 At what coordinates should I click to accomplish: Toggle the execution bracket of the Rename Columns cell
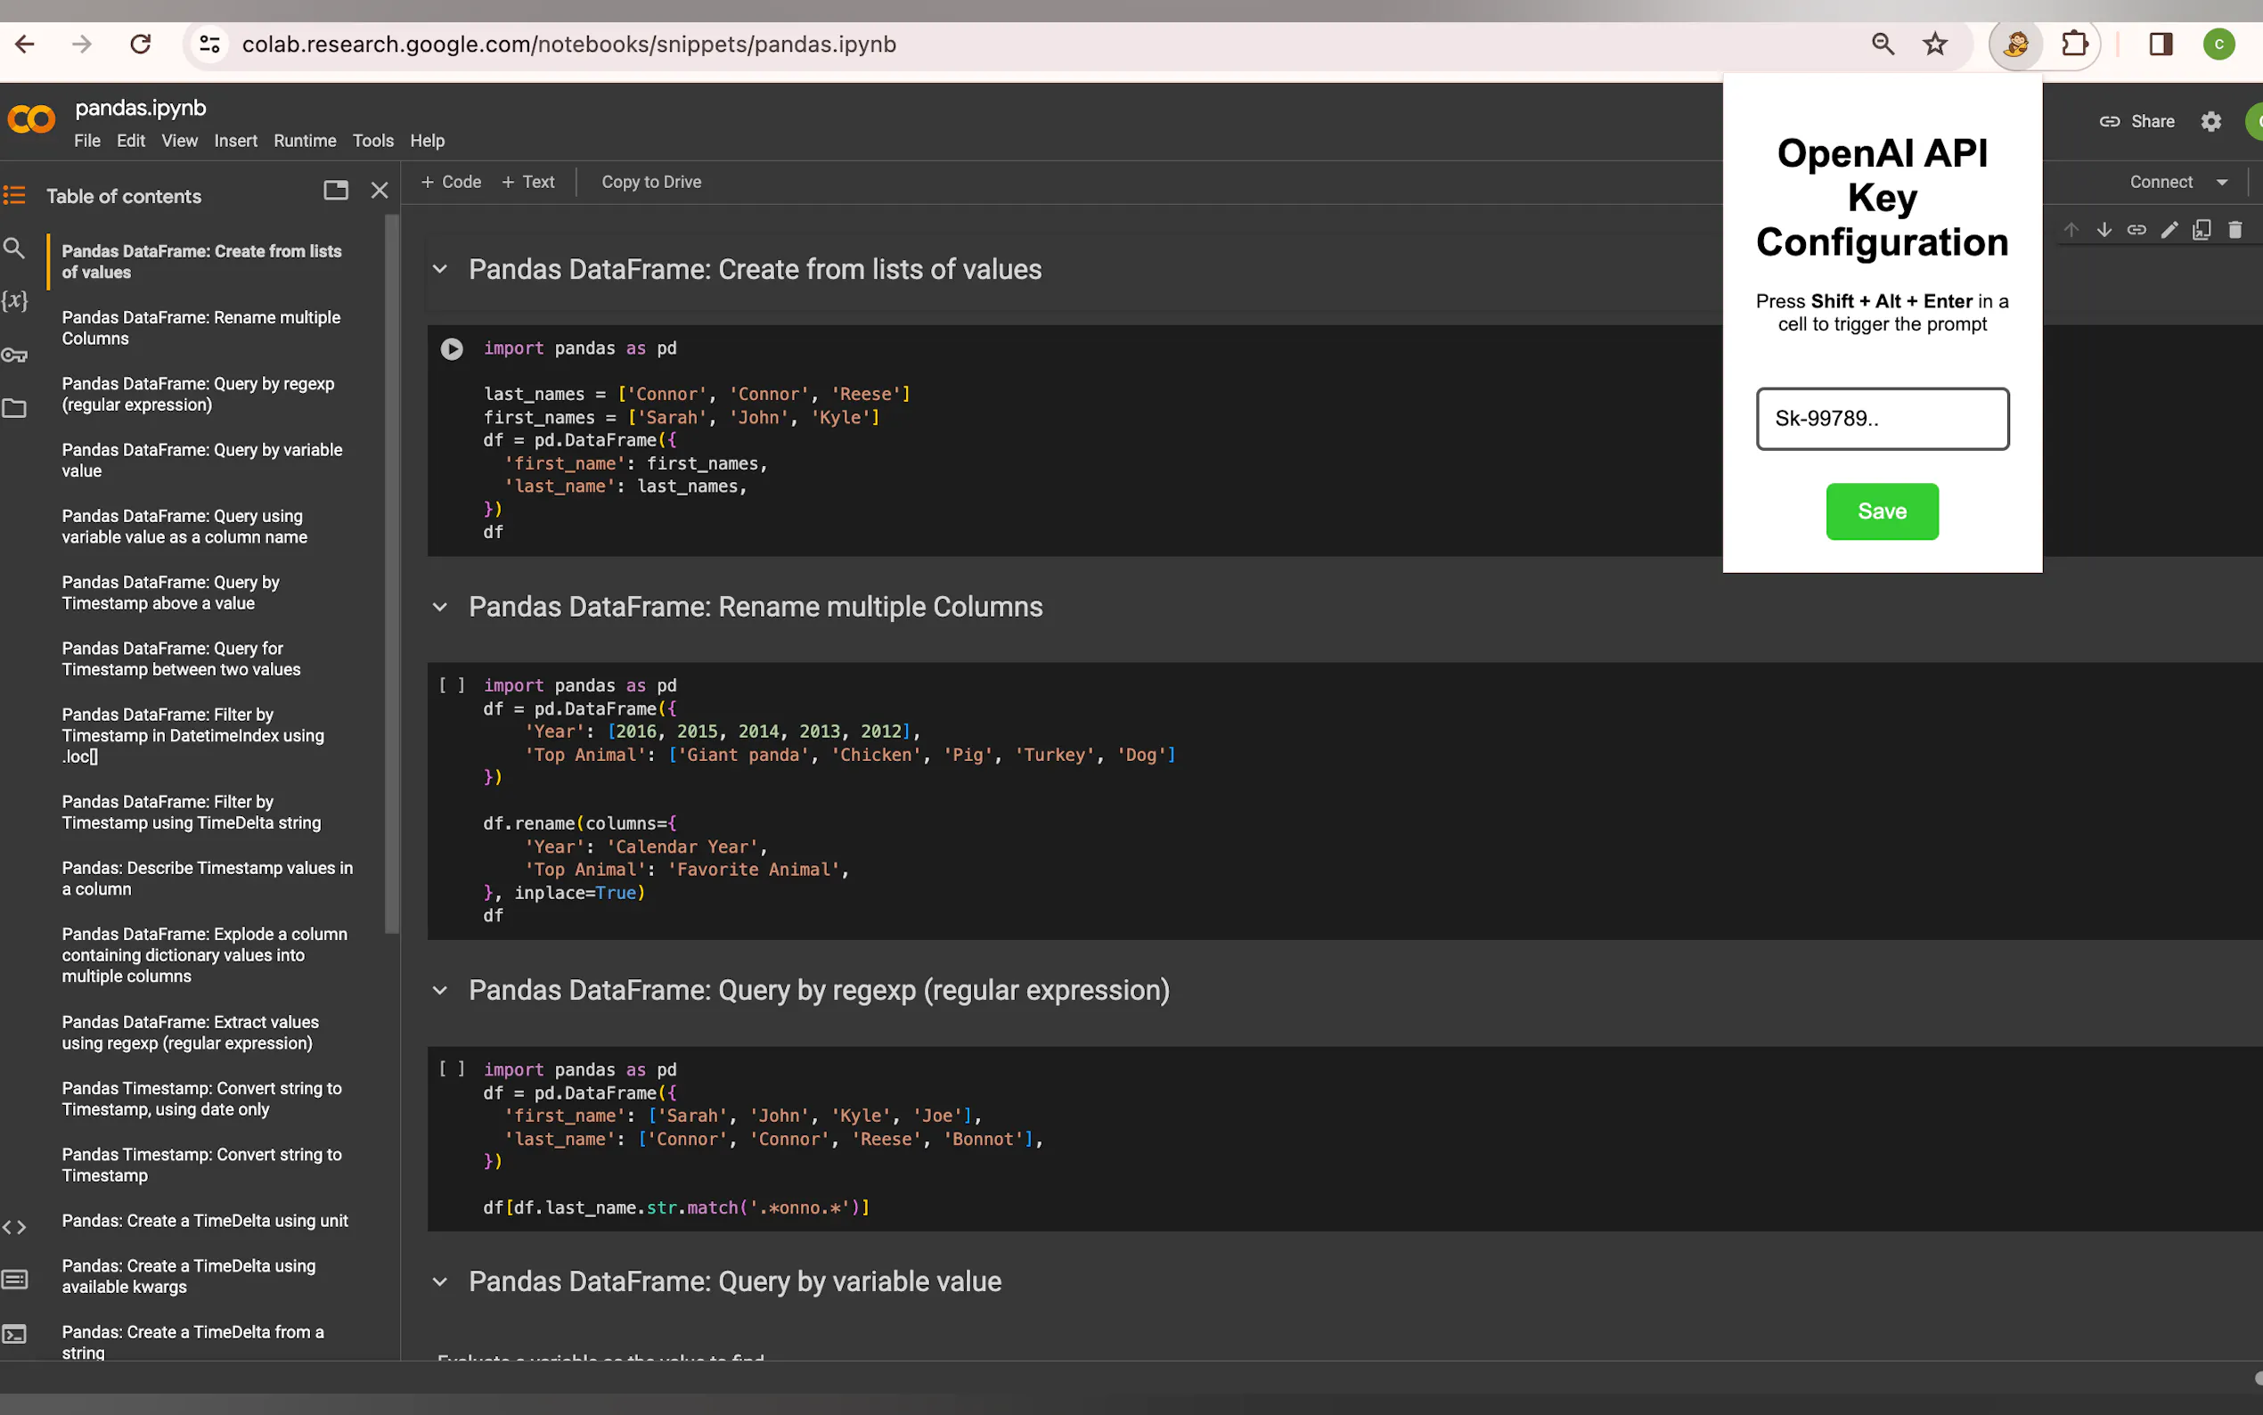click(452, 686)
